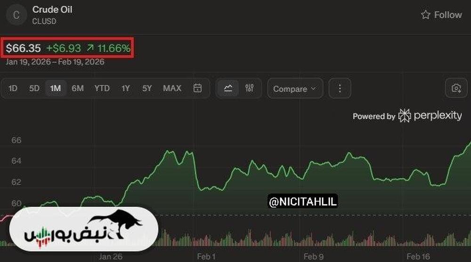Viewport: 471px width, 262px height.
Task: Open the chart indicators settings icon
Action: point(250,88)
